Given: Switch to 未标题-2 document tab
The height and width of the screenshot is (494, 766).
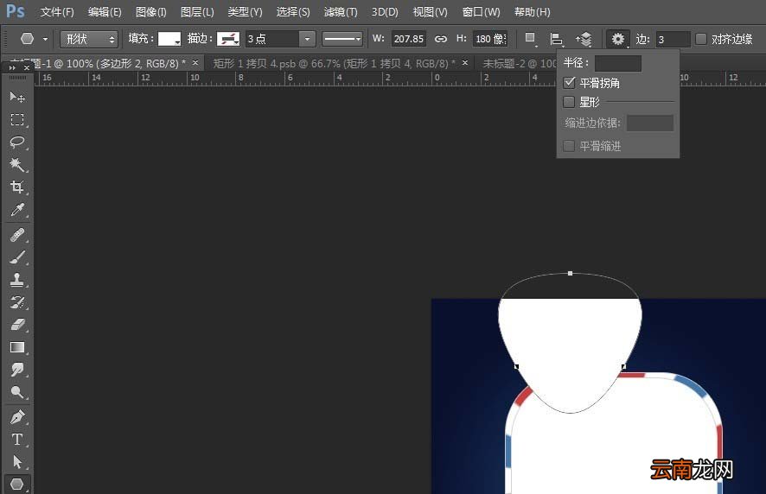Looking at the screenshot, I should coord(520,63).
